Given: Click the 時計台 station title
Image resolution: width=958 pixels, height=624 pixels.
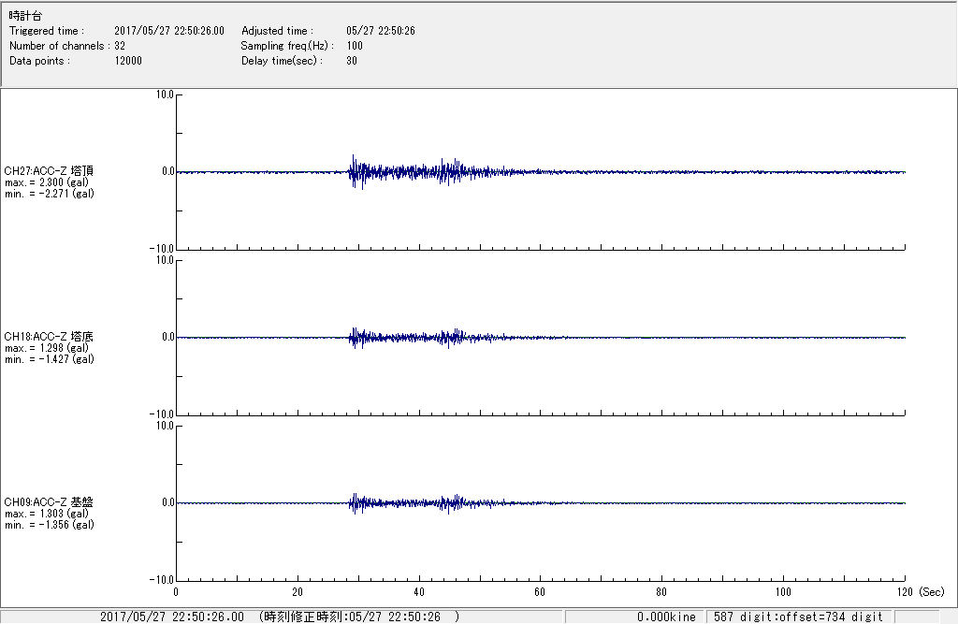Looking at the screenshot, I should coord(25,17).
